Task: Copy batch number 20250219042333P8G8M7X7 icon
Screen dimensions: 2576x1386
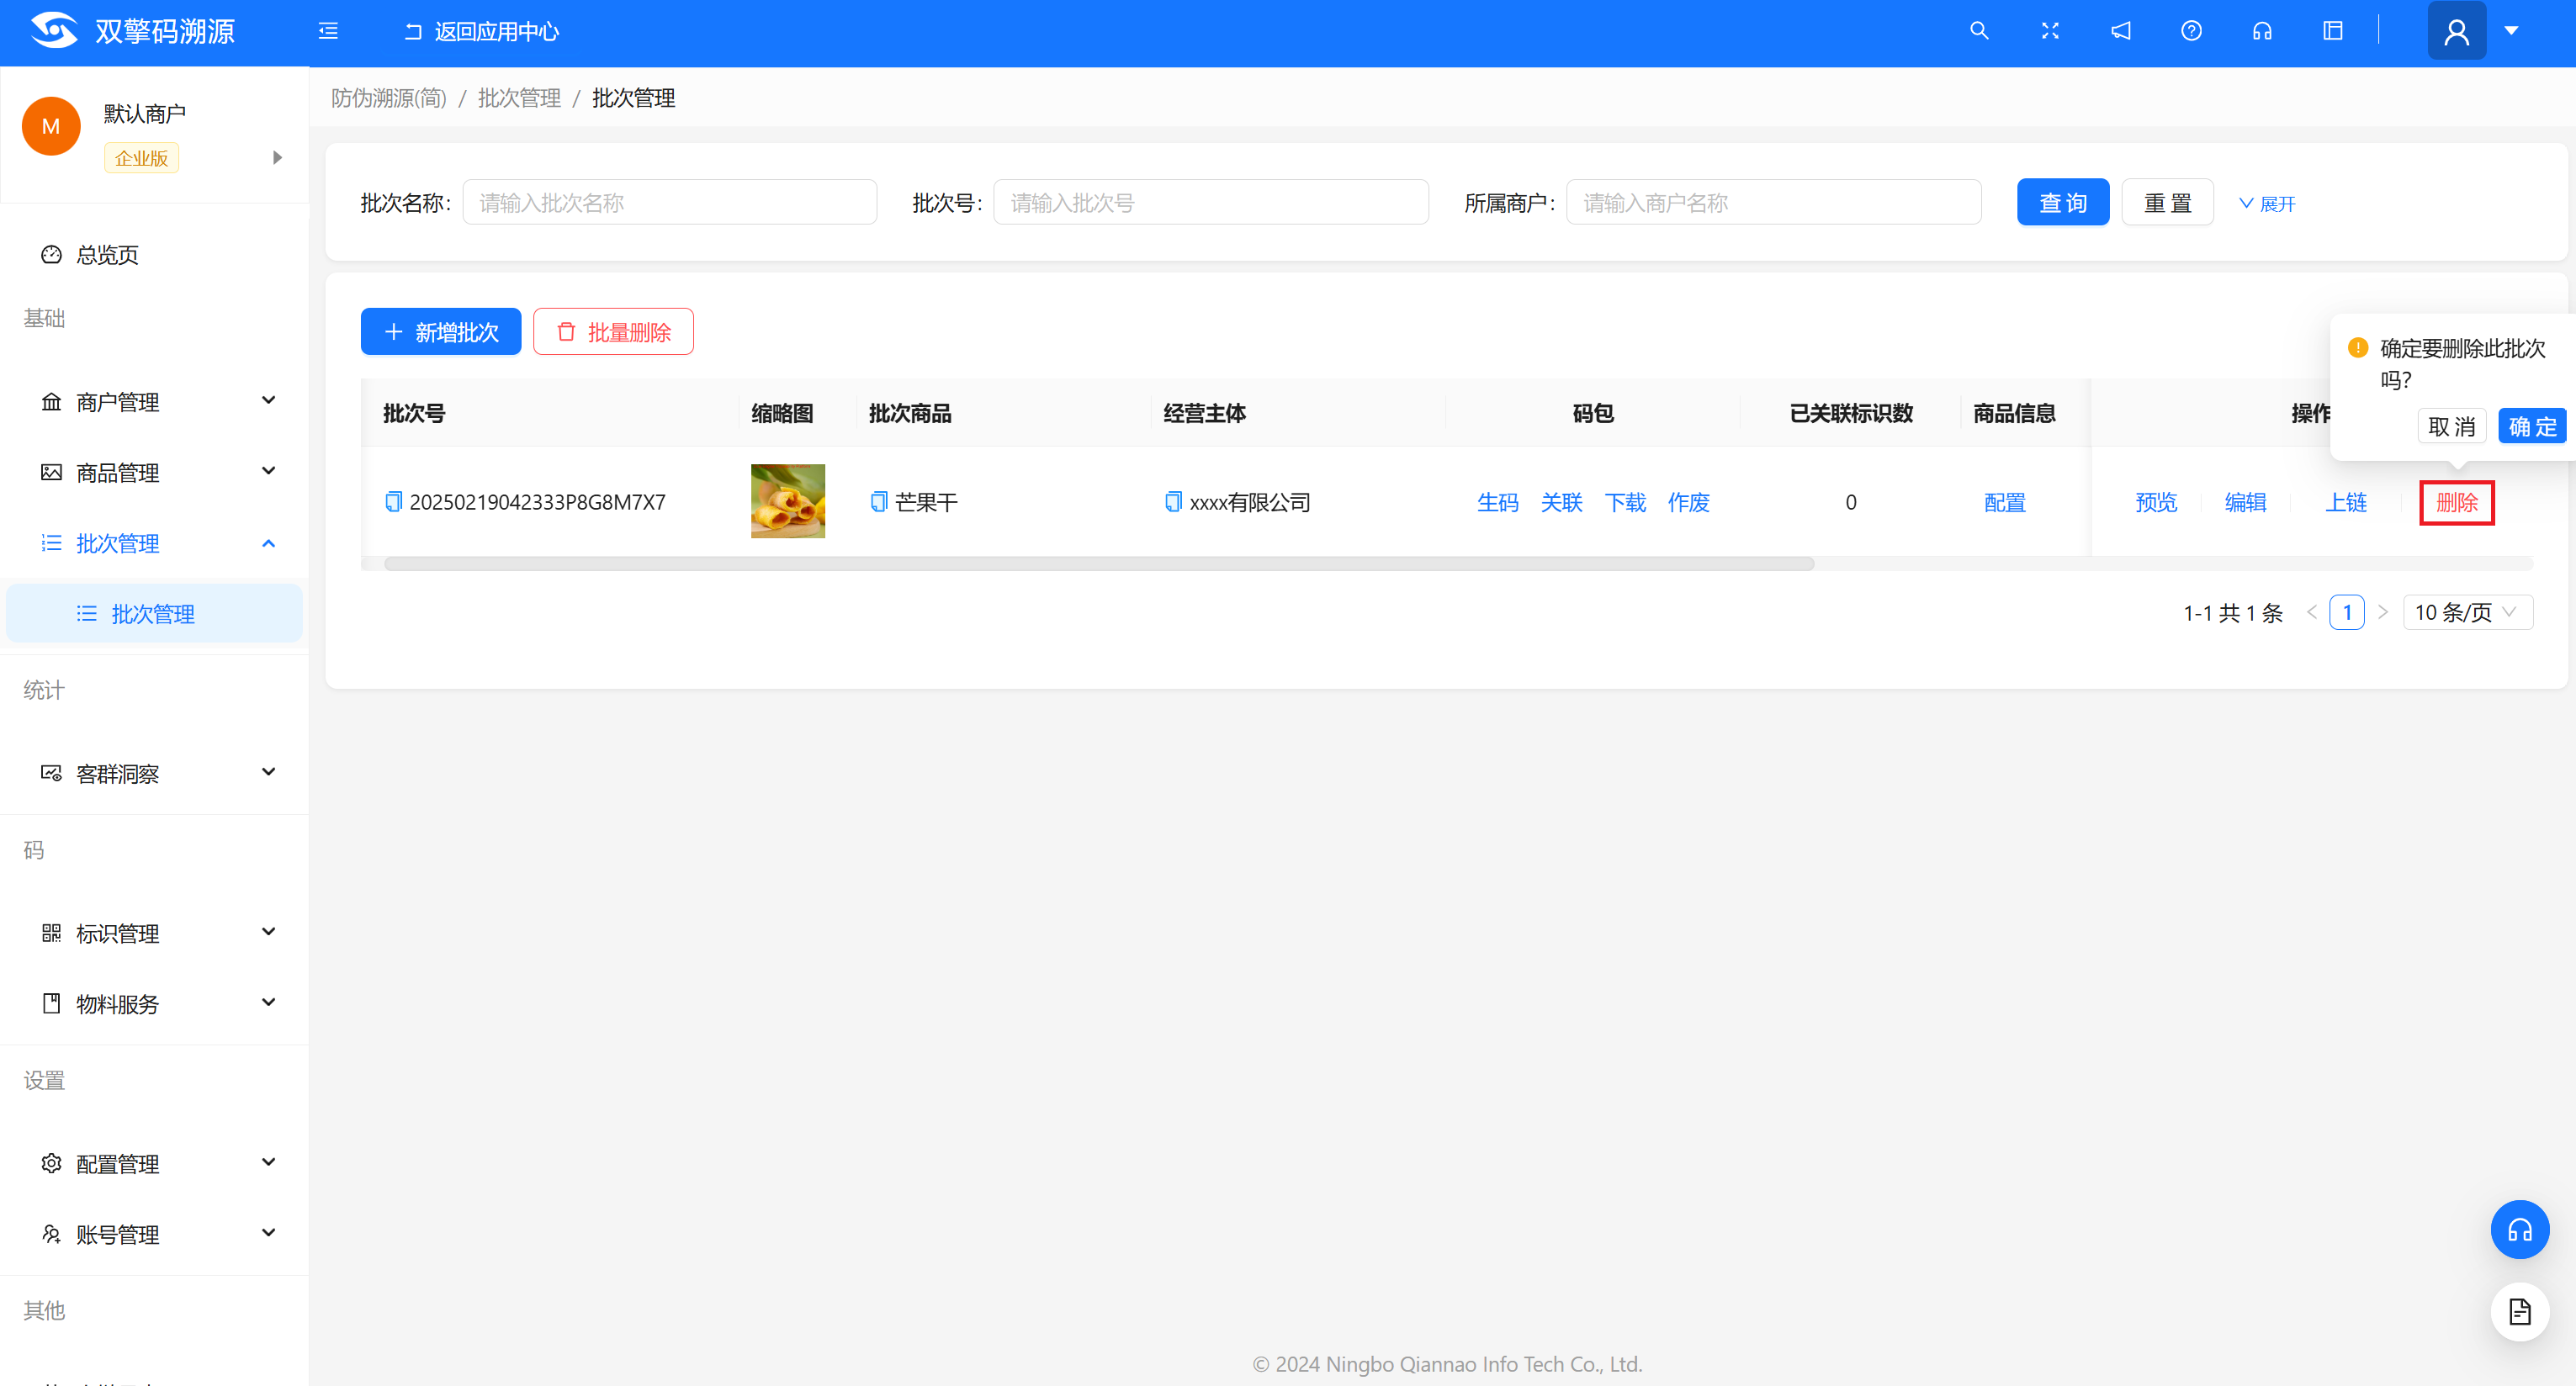Action: [393, 502]
